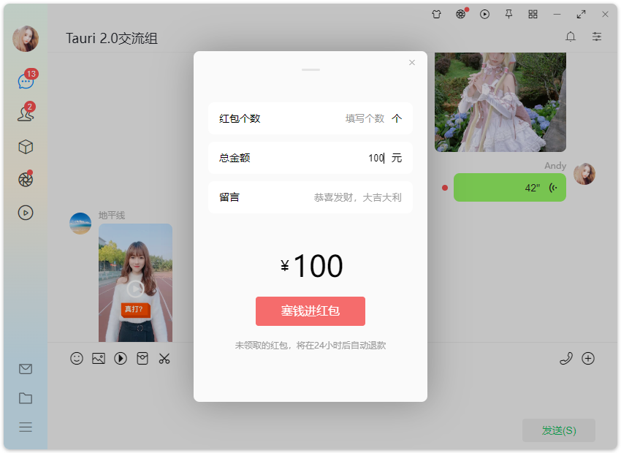Toggle the pin-window icon in the title bar
The width and height of the screenshot is (621, 453).
[508, 14]
